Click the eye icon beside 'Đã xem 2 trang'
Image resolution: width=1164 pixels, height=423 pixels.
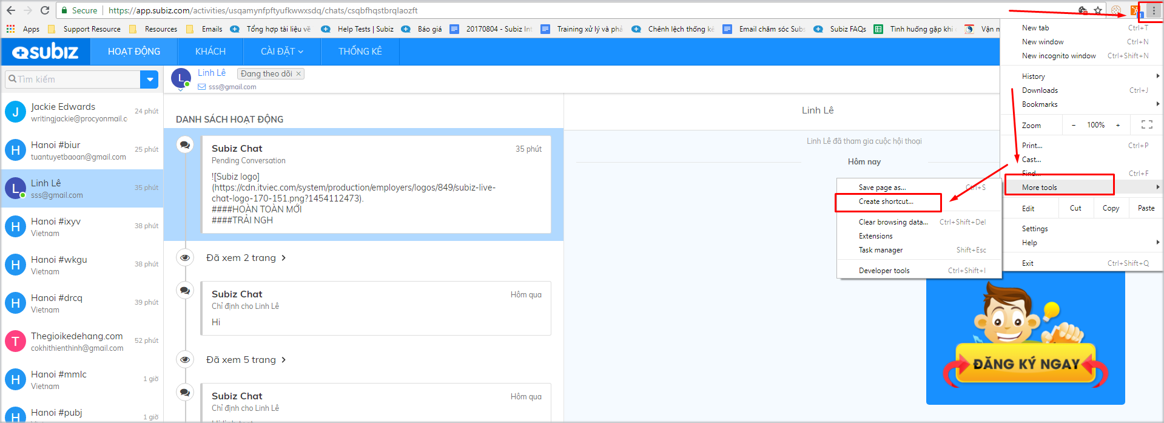(185, 258)
